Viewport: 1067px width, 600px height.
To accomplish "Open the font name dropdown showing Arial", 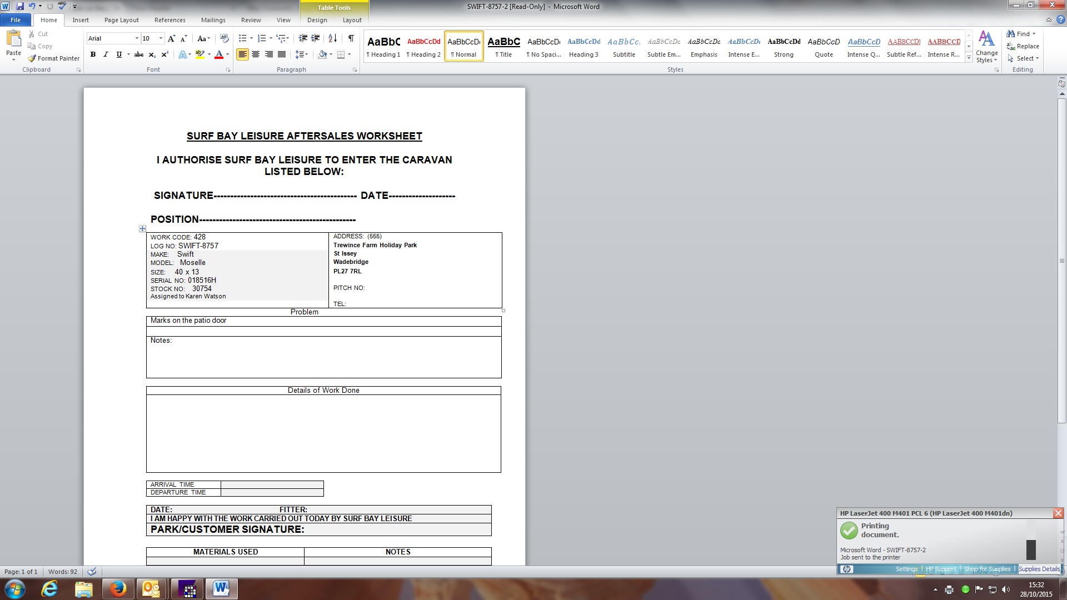I will point(137,38).
